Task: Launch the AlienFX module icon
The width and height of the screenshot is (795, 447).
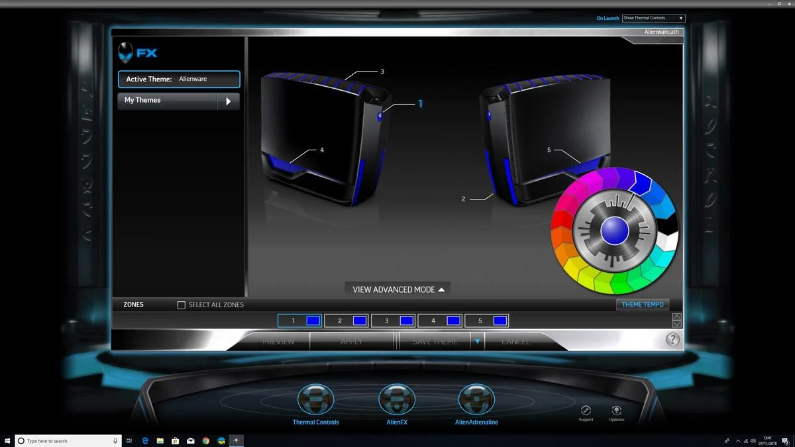Action: click(x=397, y=399)
